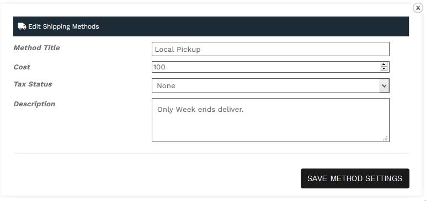Place cursor in 'Only Week ends deliver.' text
Viewport: 426px width, 201px height.
[x=200, y=110]
